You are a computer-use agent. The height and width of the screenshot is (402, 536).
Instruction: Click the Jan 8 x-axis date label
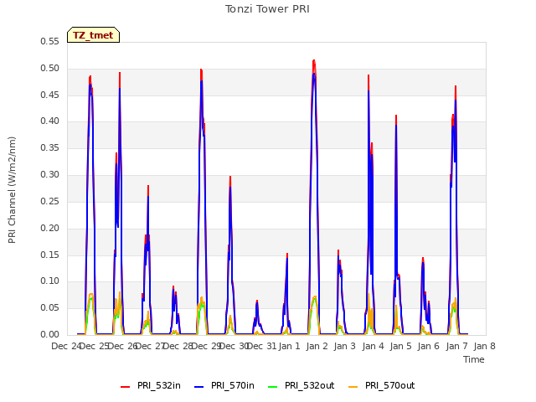coord(484,346)
